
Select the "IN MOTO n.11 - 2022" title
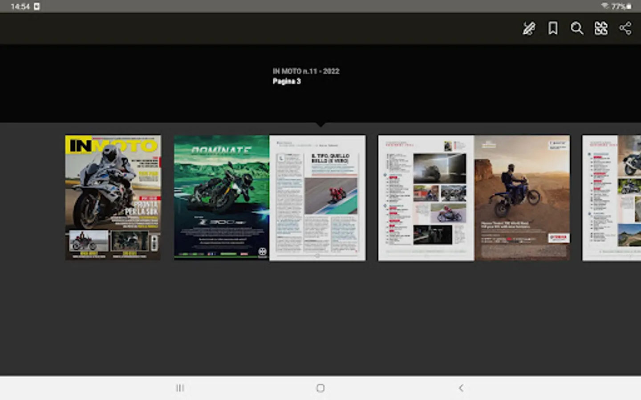(306, 71)
